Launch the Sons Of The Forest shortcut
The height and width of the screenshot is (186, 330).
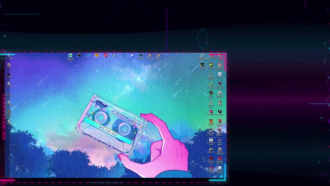[x=211, y=160]
